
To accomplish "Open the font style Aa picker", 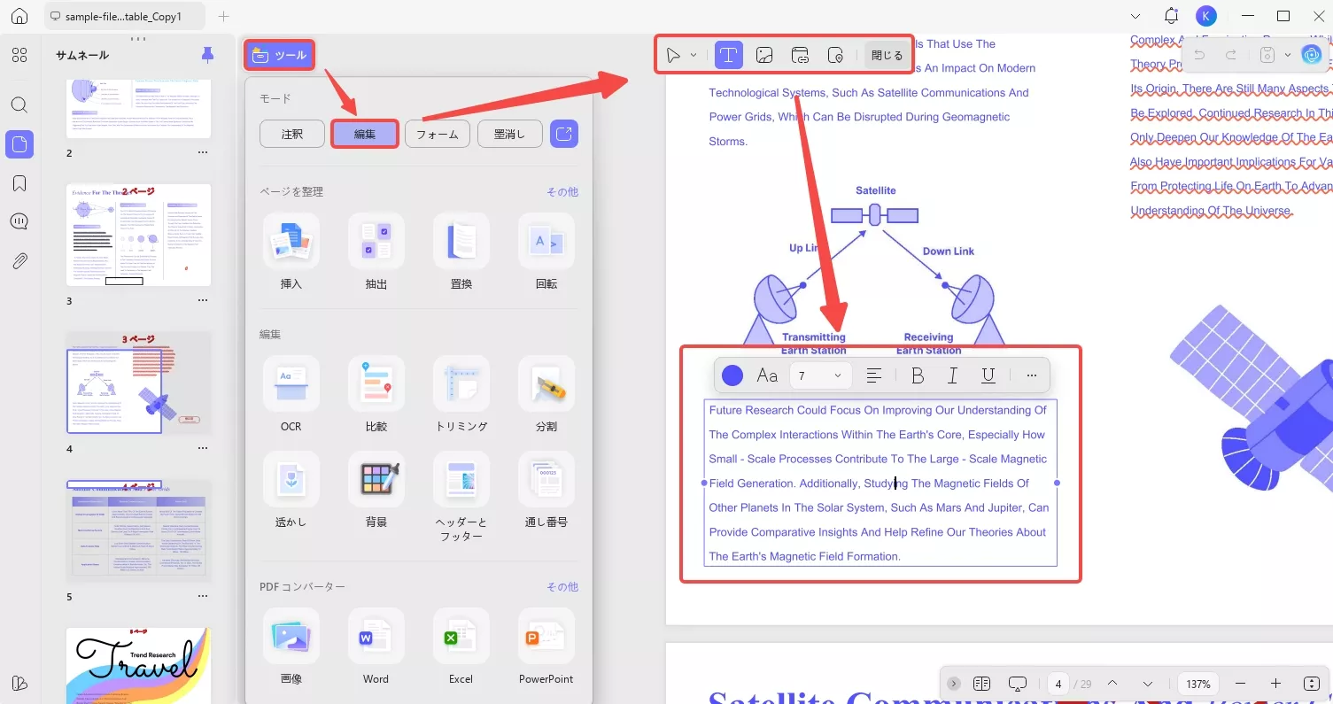I will [767, 375].
